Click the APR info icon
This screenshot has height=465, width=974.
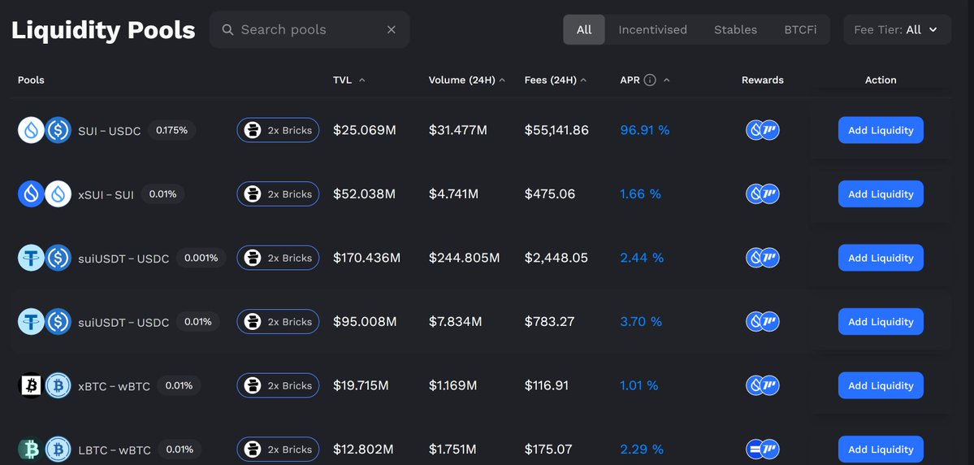tap(649, 80)
